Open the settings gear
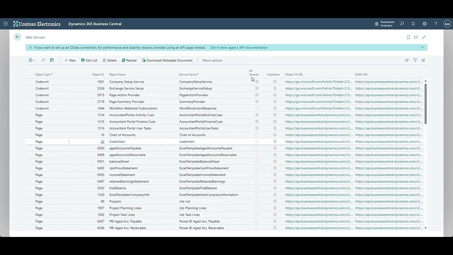The image size is (453, 255). [x=424, y=24]
